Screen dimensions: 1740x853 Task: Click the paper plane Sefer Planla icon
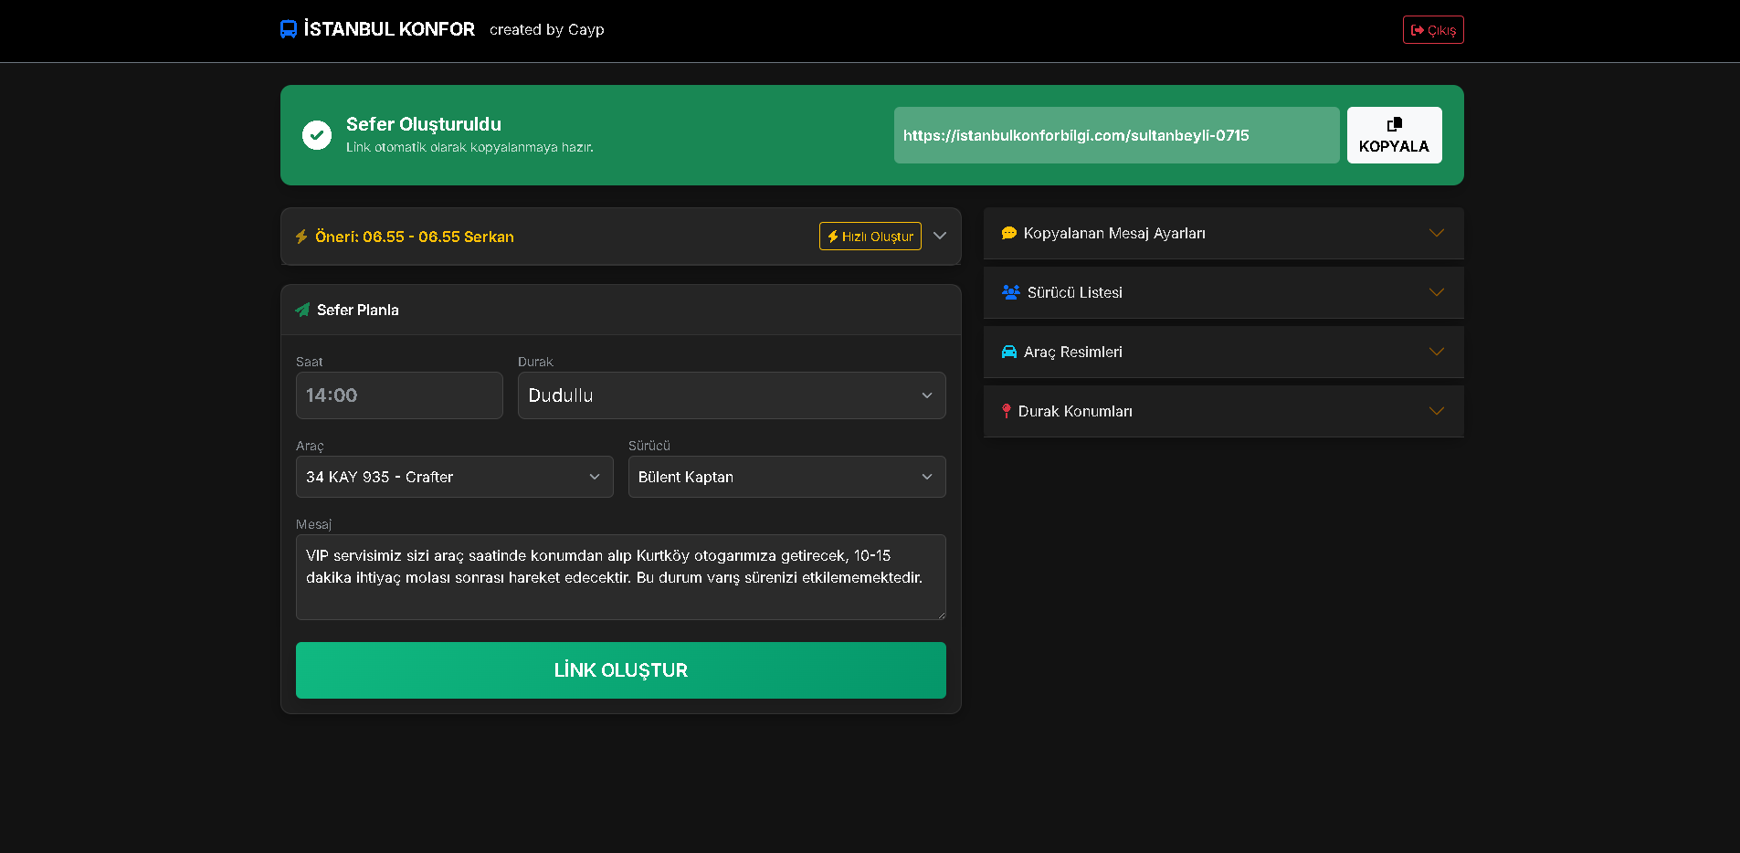(x=302, y=311)
